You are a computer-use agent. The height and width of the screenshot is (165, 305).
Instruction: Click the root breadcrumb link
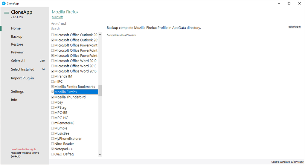(63, 24)
